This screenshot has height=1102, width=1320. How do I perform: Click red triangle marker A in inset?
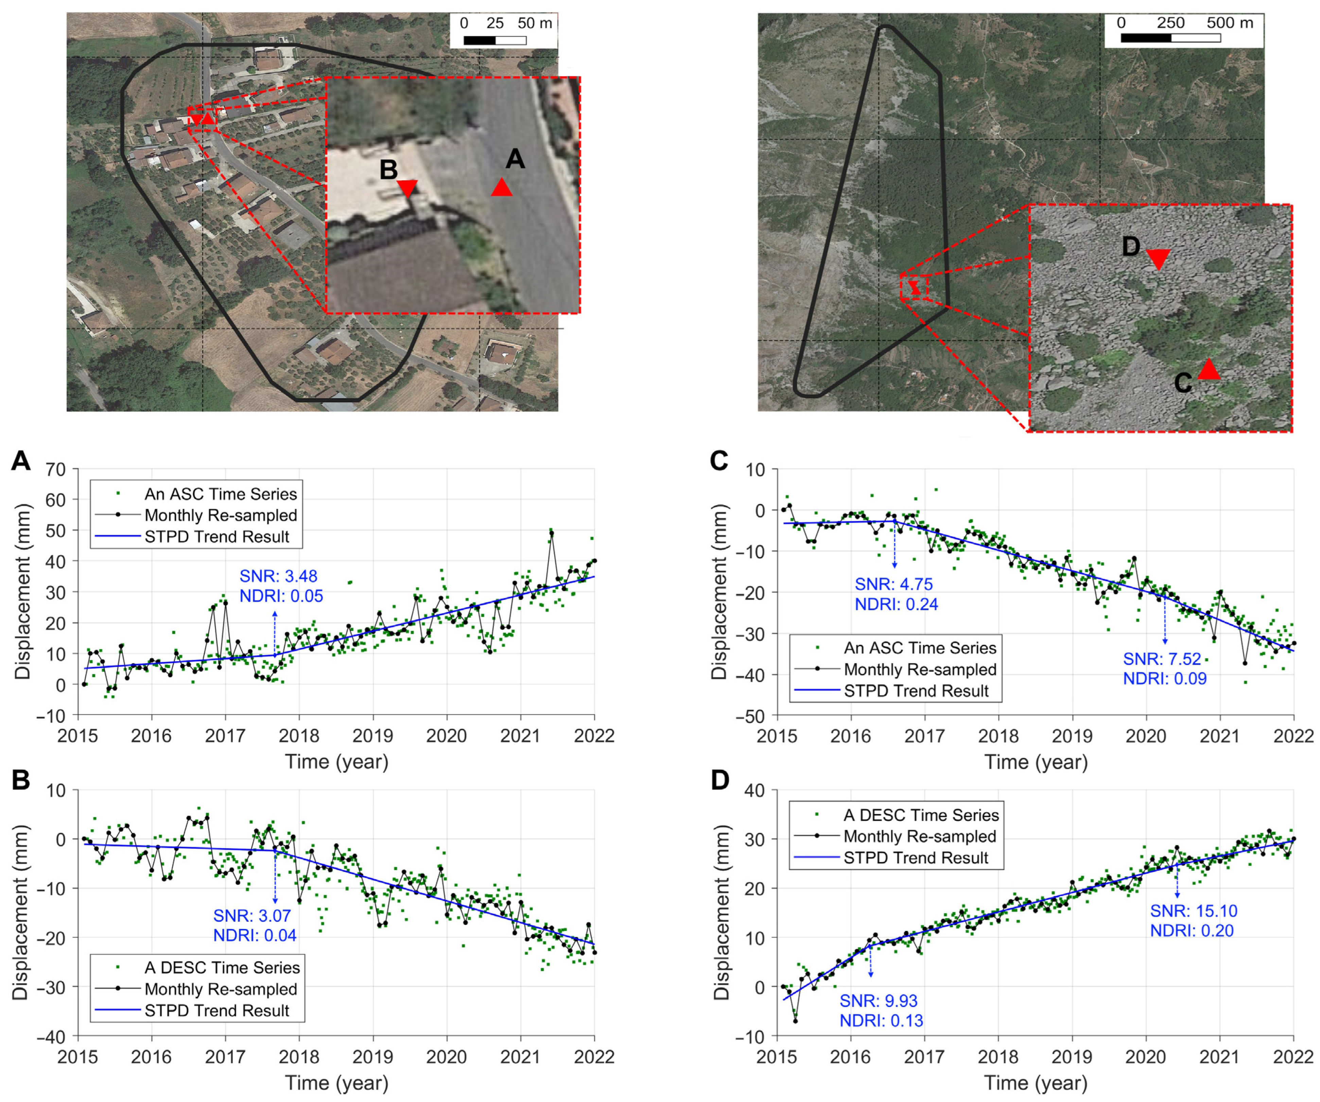coord(501,188)
